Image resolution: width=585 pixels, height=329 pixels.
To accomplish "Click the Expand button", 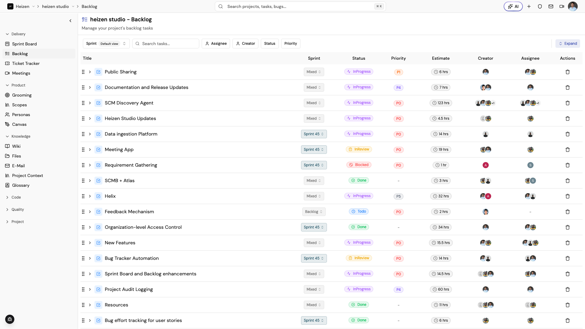I will [568, 44].
